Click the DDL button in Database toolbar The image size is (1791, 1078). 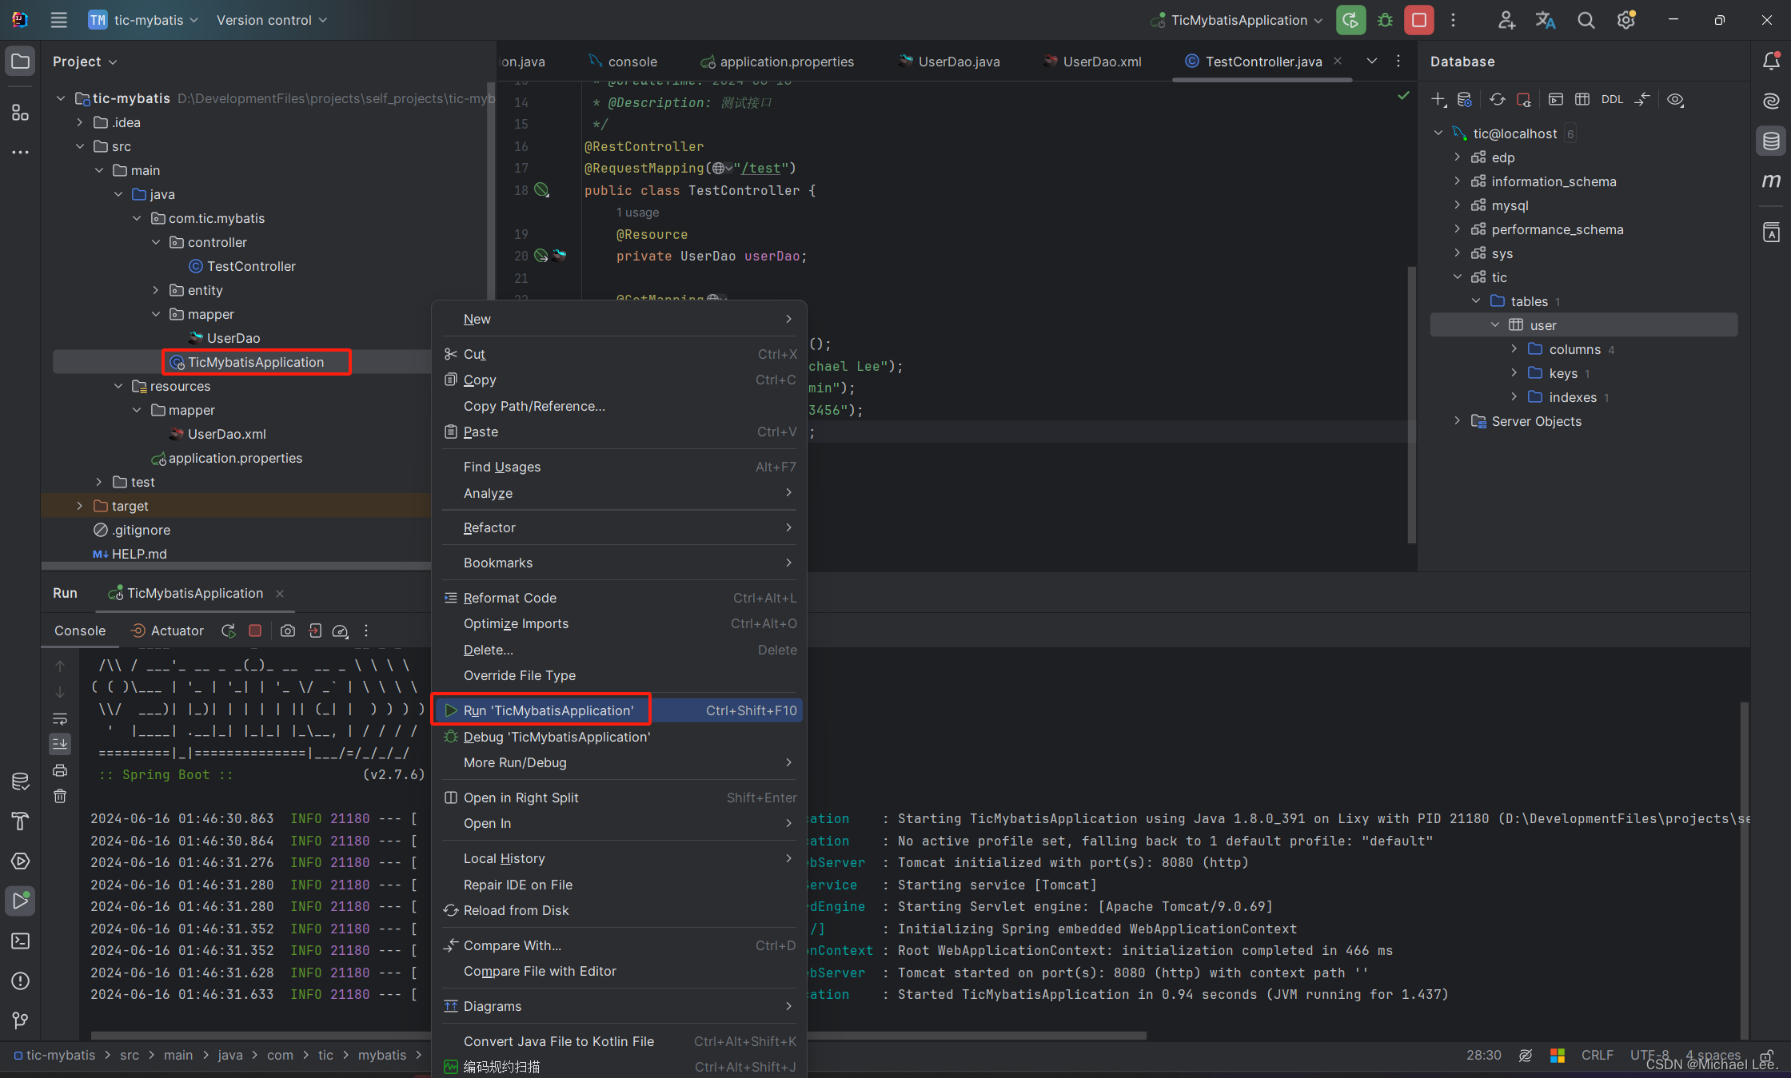point(1612,99)
